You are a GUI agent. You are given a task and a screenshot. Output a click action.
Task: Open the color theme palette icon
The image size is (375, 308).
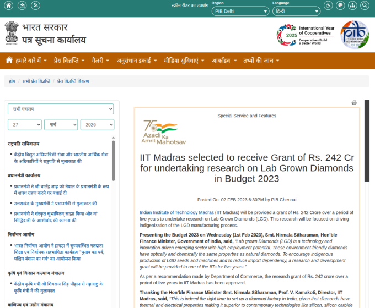coord(340,5)
